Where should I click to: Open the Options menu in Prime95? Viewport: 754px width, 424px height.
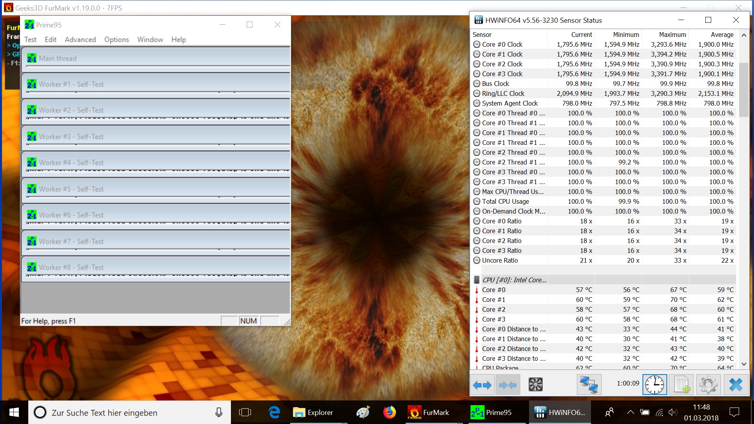(116, 40)
